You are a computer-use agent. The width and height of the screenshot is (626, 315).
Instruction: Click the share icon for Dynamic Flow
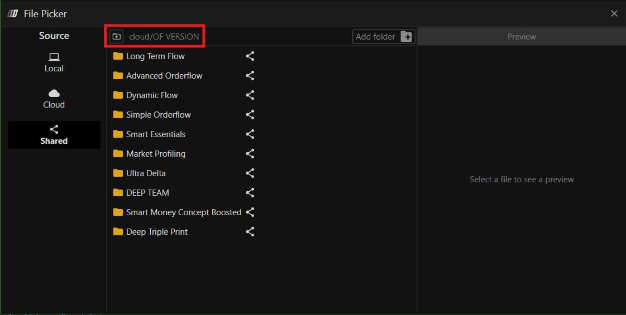click(x=250, y=95)
